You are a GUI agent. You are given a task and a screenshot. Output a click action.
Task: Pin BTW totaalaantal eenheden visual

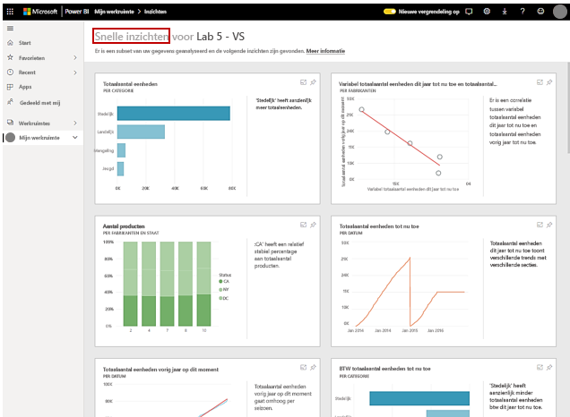pos(549,367)
